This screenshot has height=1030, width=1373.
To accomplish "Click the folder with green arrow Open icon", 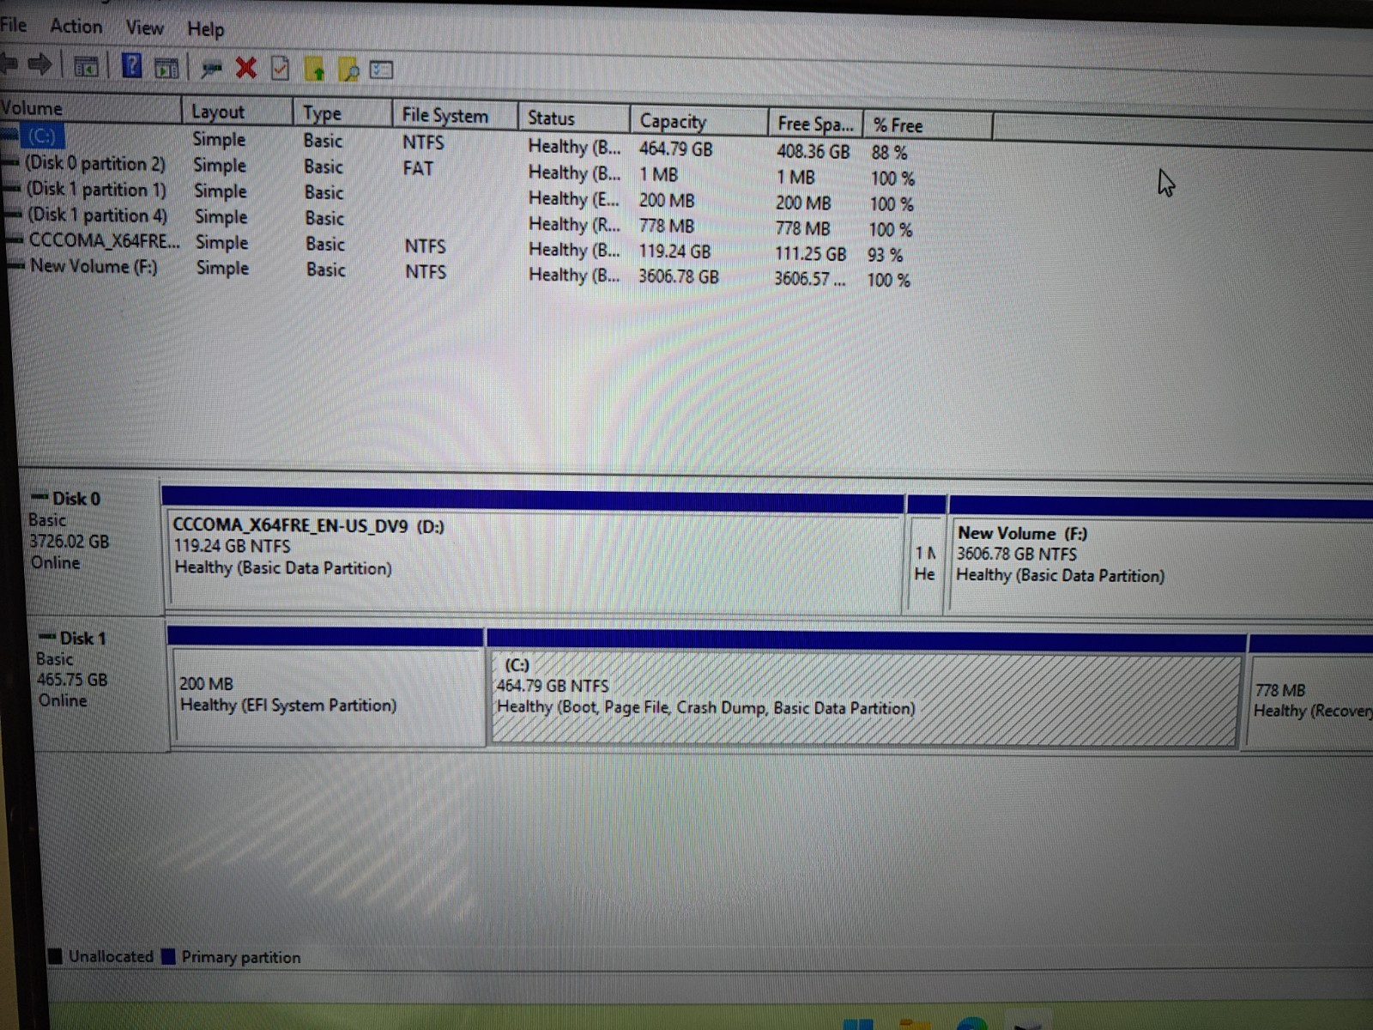I will [x=315, y=70].
